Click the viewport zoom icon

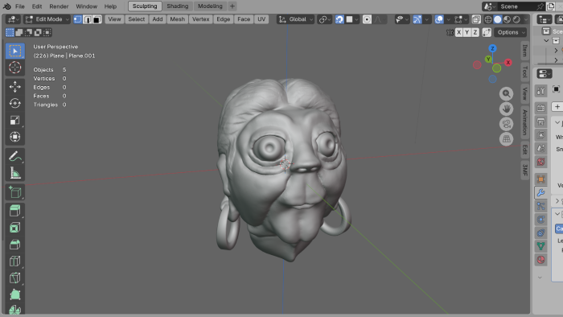[x=506, y=93]
